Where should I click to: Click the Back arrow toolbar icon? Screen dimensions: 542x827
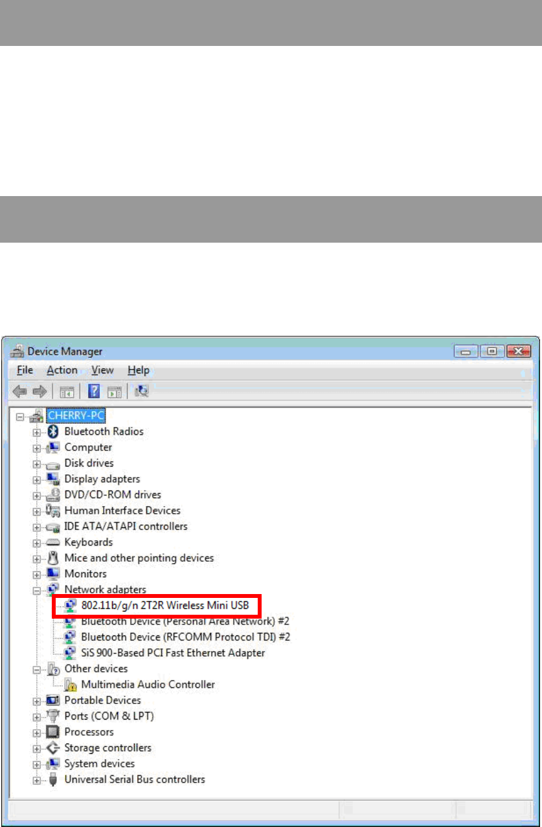click(21, 391)
